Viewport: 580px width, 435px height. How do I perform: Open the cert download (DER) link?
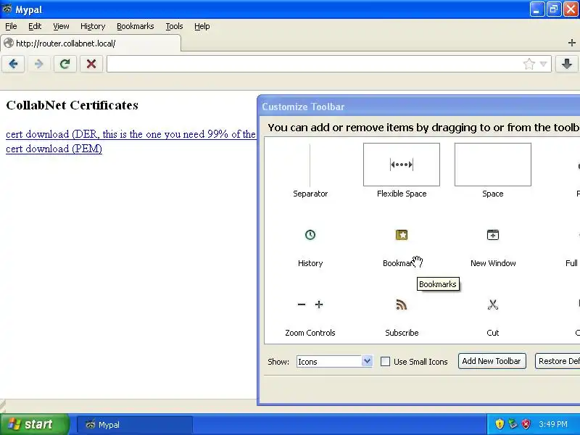coord(131,134)
